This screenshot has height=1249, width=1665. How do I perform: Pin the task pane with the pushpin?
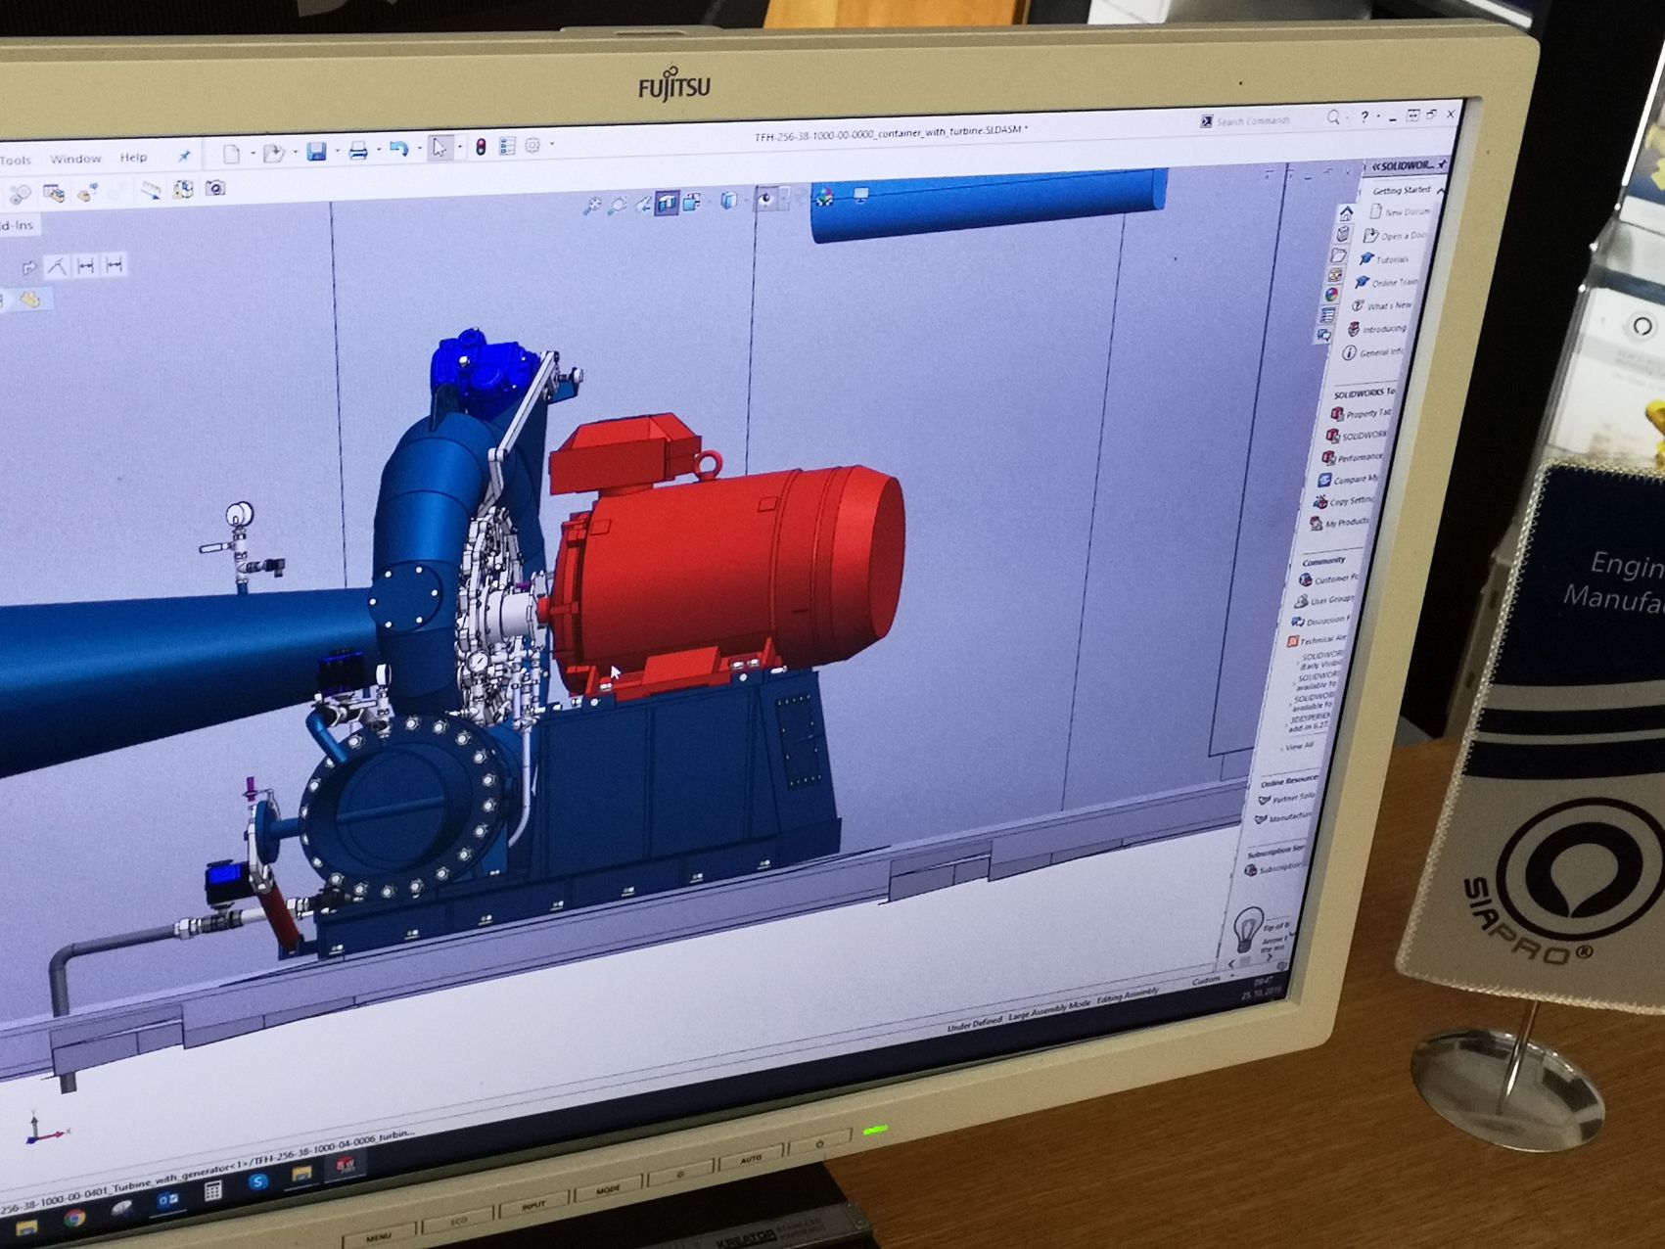tap(1443, 162)
